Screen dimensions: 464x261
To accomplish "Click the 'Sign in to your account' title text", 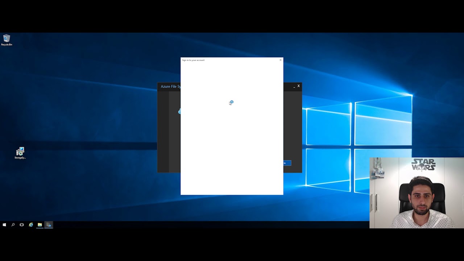I will tap(193, 60).
